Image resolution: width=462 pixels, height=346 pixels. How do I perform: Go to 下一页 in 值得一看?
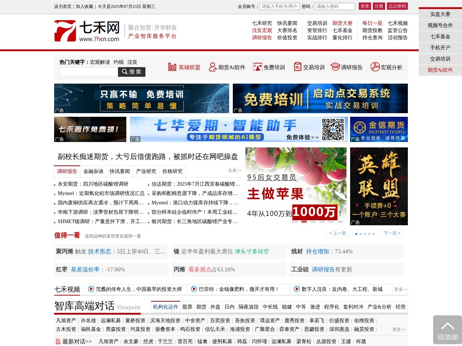coord(392,234)
